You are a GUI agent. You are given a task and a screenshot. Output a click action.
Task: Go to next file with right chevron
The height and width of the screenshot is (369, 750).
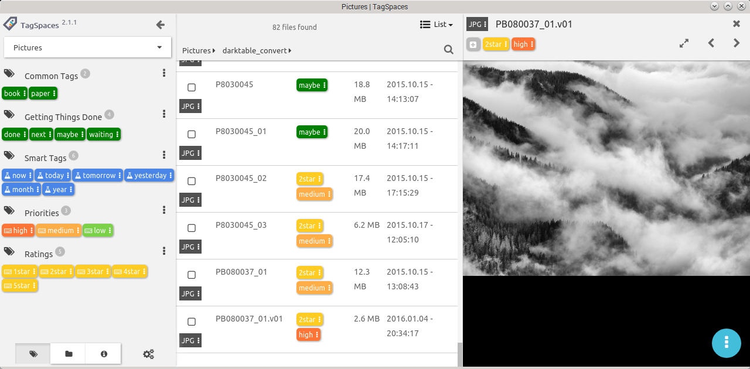(x=737, y=43)
